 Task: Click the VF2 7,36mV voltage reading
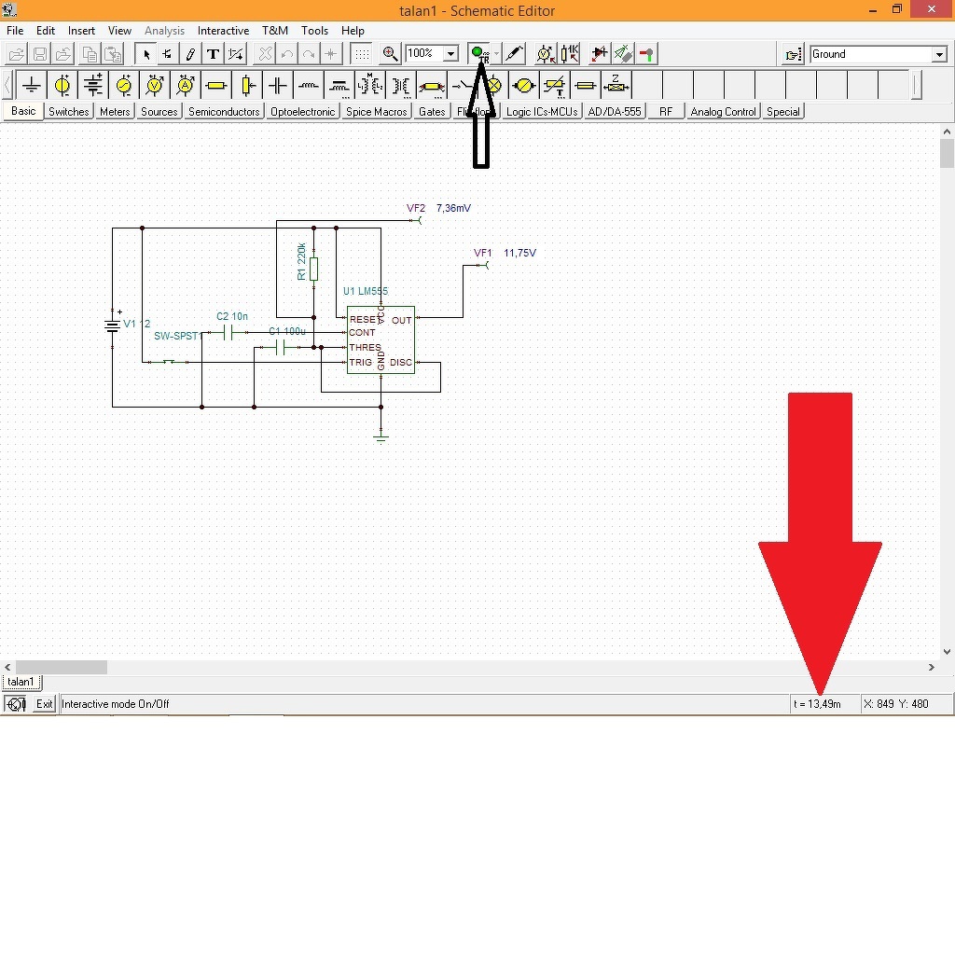click(454, 208)
